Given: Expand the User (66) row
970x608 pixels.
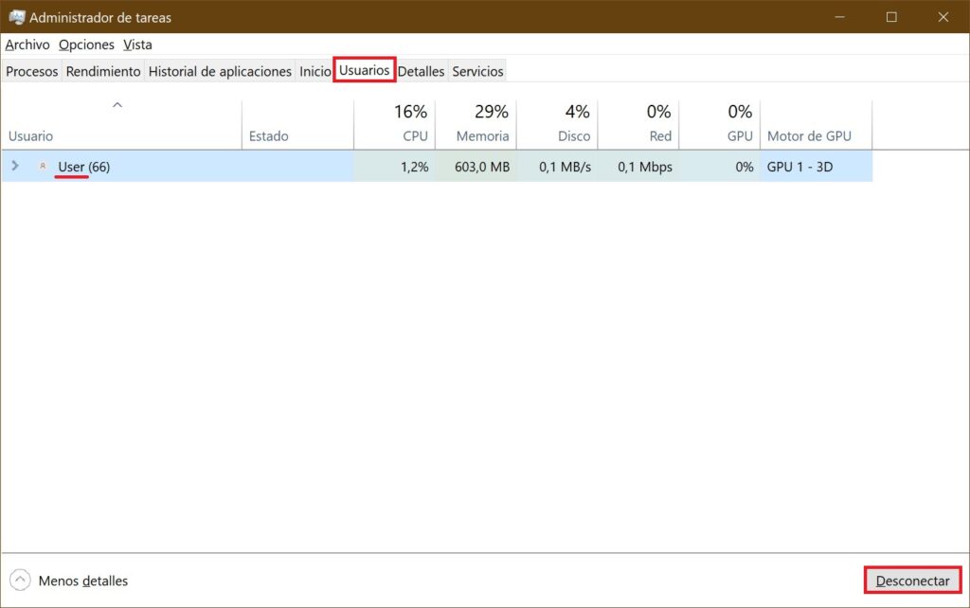Looking at the screenshot, I should tap(15, 166).
